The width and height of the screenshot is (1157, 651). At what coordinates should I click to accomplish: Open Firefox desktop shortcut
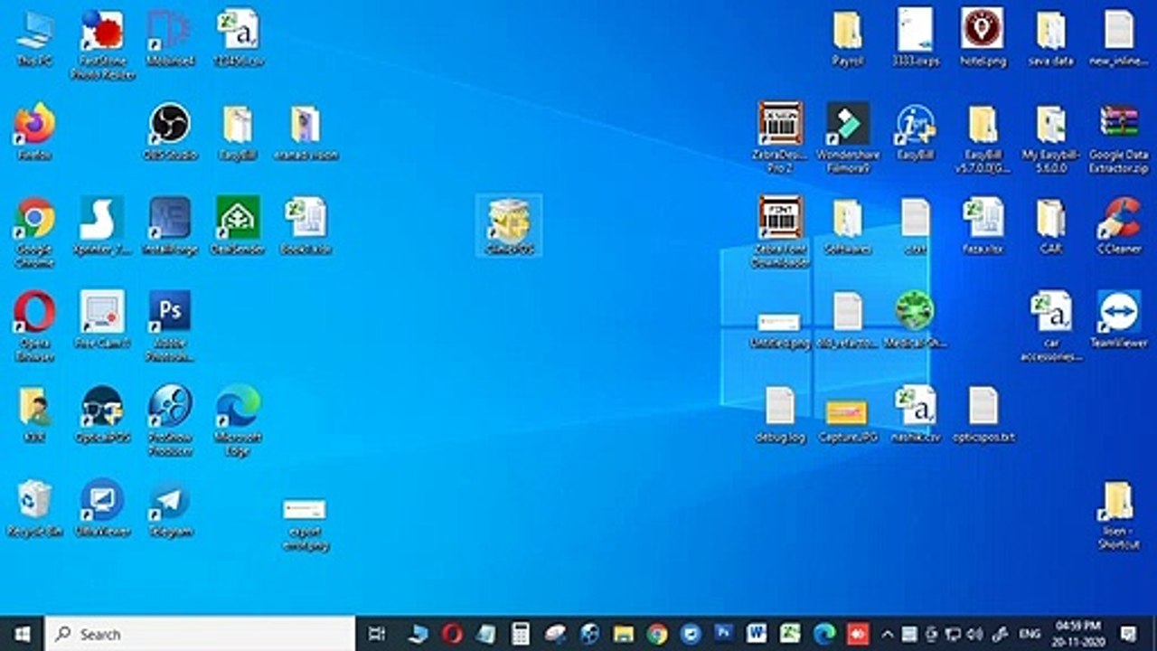34,132
